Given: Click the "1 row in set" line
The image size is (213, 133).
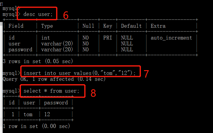Looking at the screenshot, I should [x=36, y=126].
